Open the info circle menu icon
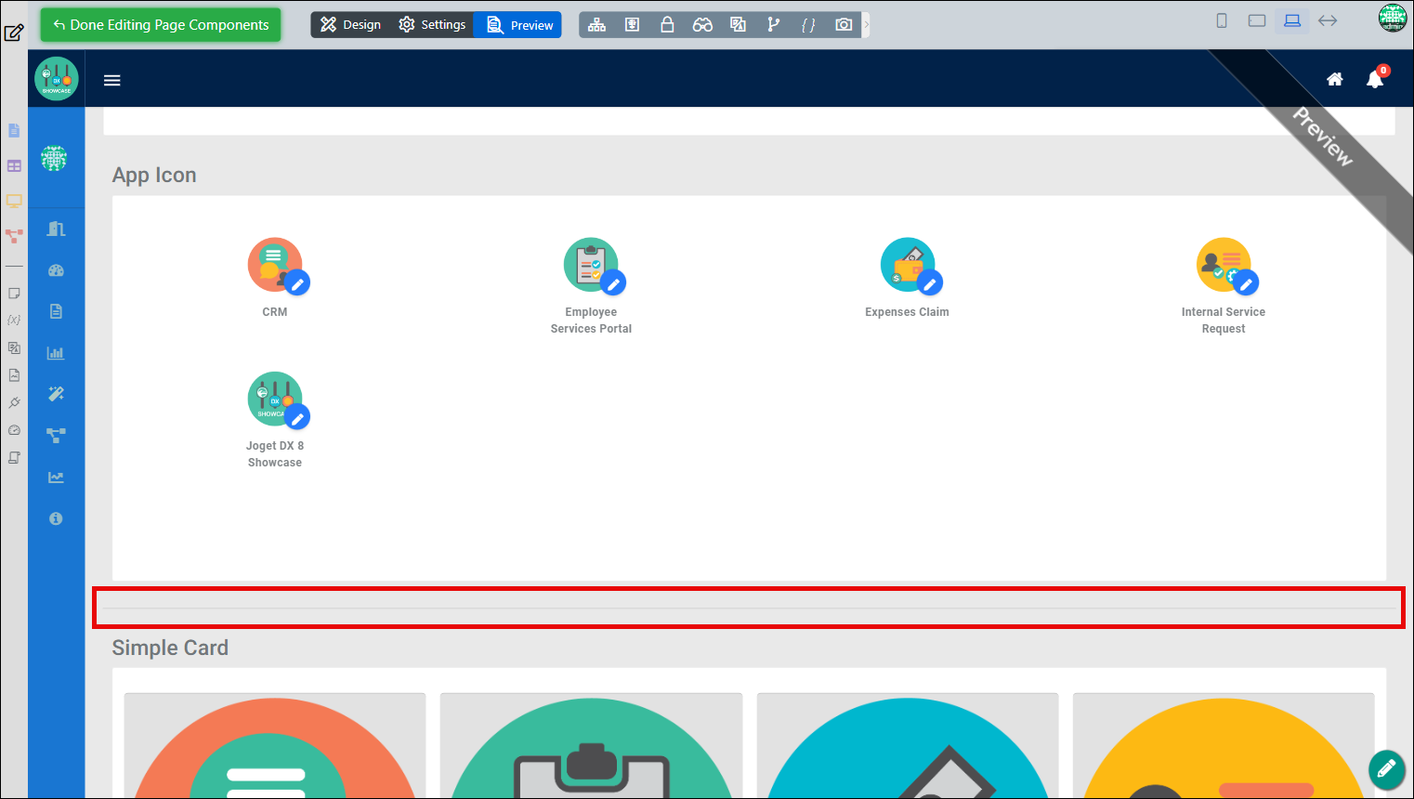The image size is (1414, 799). [x=56, y=518]
